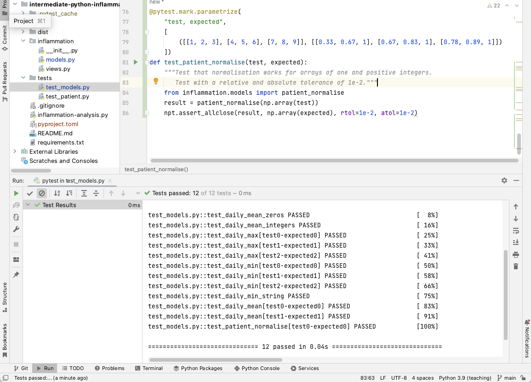Toggle scroll to end in console output

point(516,242)
